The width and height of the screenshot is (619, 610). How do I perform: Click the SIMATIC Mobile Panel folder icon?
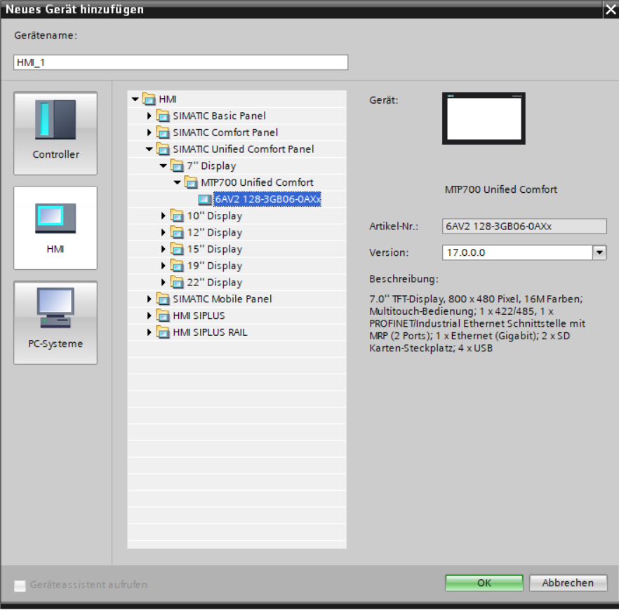point(163,299)
